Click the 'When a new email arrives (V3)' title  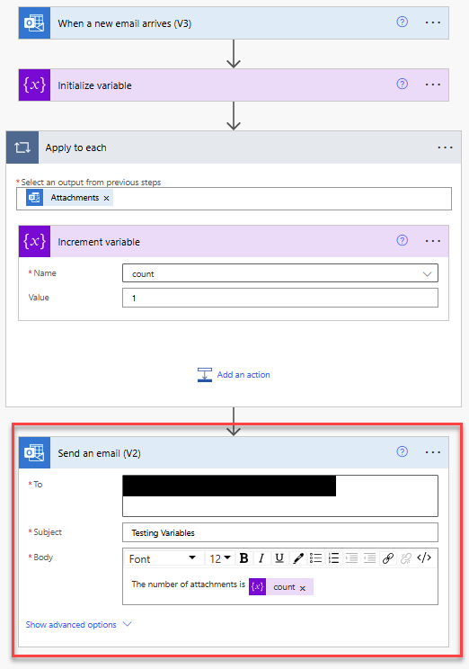click(125, 23)
